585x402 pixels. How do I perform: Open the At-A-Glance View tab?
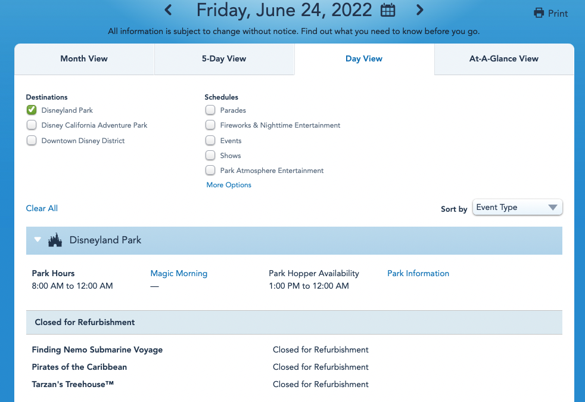point(504,59)
